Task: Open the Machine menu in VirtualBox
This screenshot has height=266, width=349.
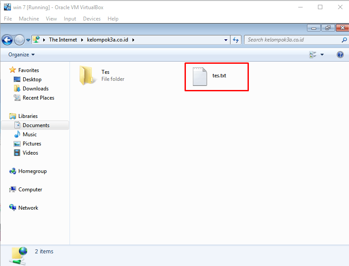Action: point(28,19)
